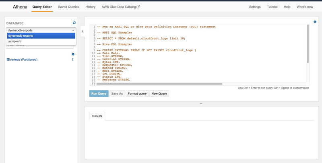This screenshot has width=322, height=163.
Task: Click the Athena service title
Action: pyautogui.click(x=20, y=7)
